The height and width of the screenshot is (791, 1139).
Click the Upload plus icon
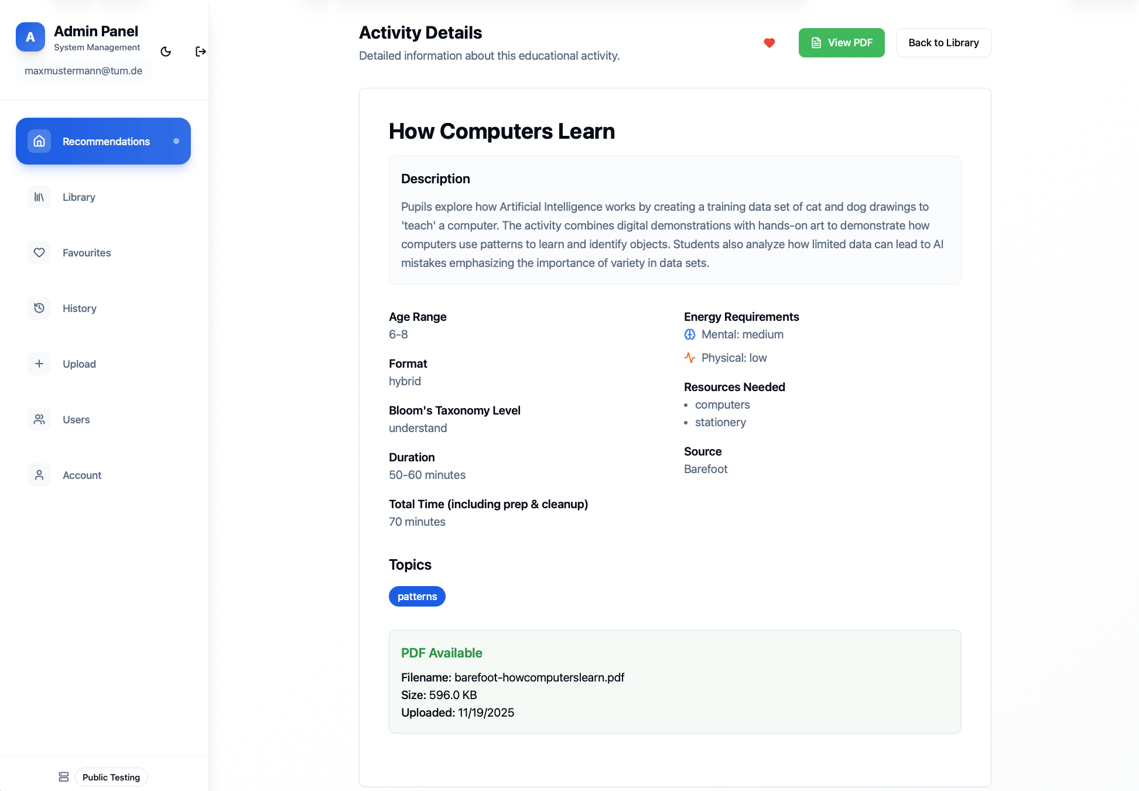tap(39, 364)
